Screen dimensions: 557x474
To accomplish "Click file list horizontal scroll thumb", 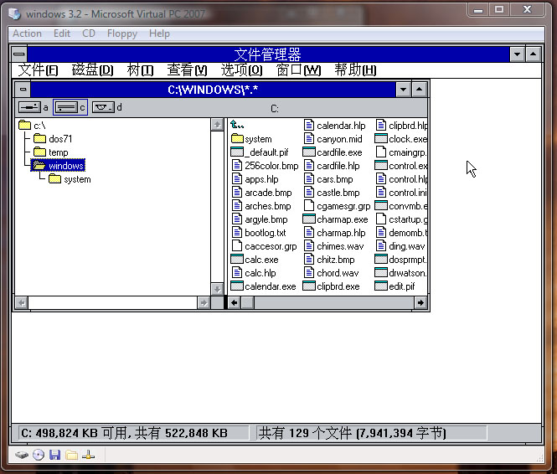I will (248, 303).
